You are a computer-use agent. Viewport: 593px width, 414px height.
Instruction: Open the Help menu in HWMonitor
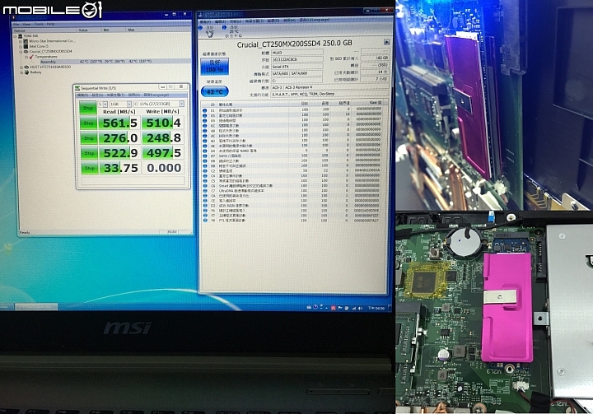coord(50,24)
